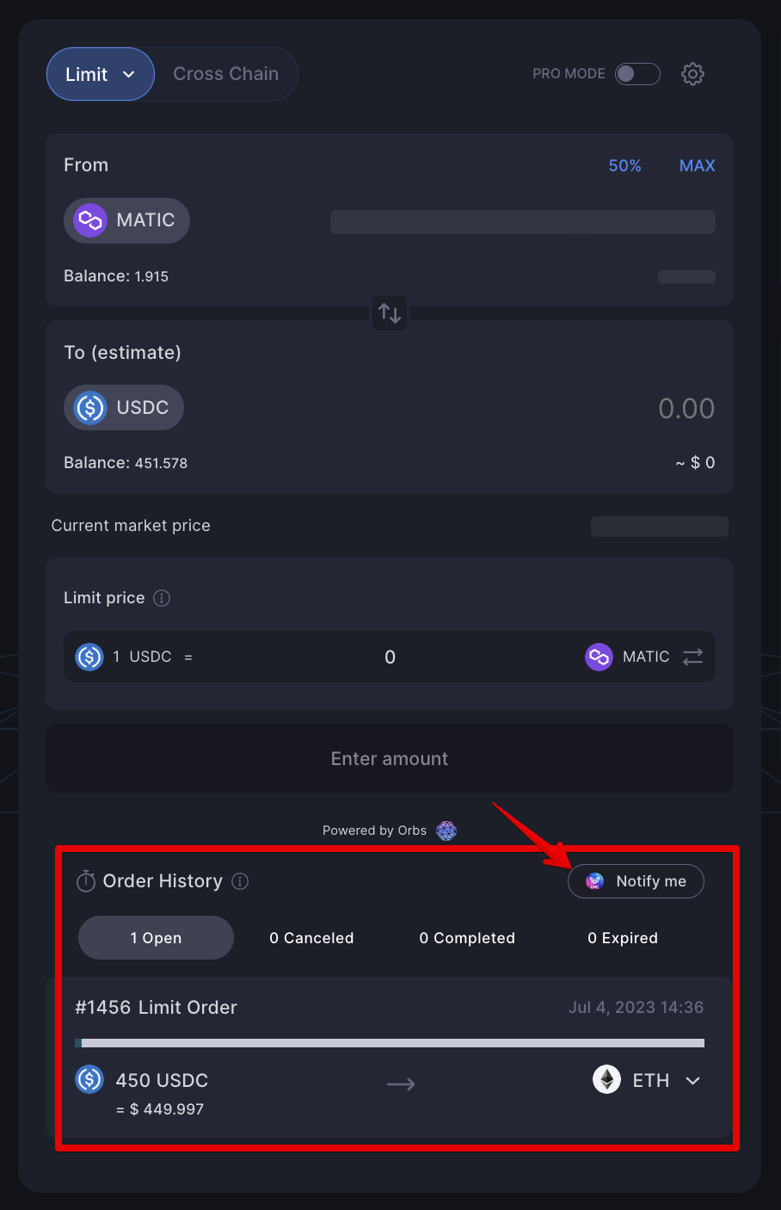781x1210 pixels.
Task: Click the Notify me button
Action: (636, 880)
